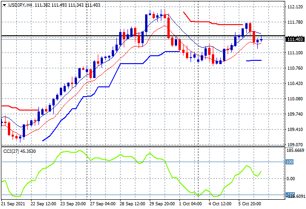This screenshot has width=306, height=209.
Task: Click the triangle arrow beside USDJPY,H4
Action: (5, 5)
